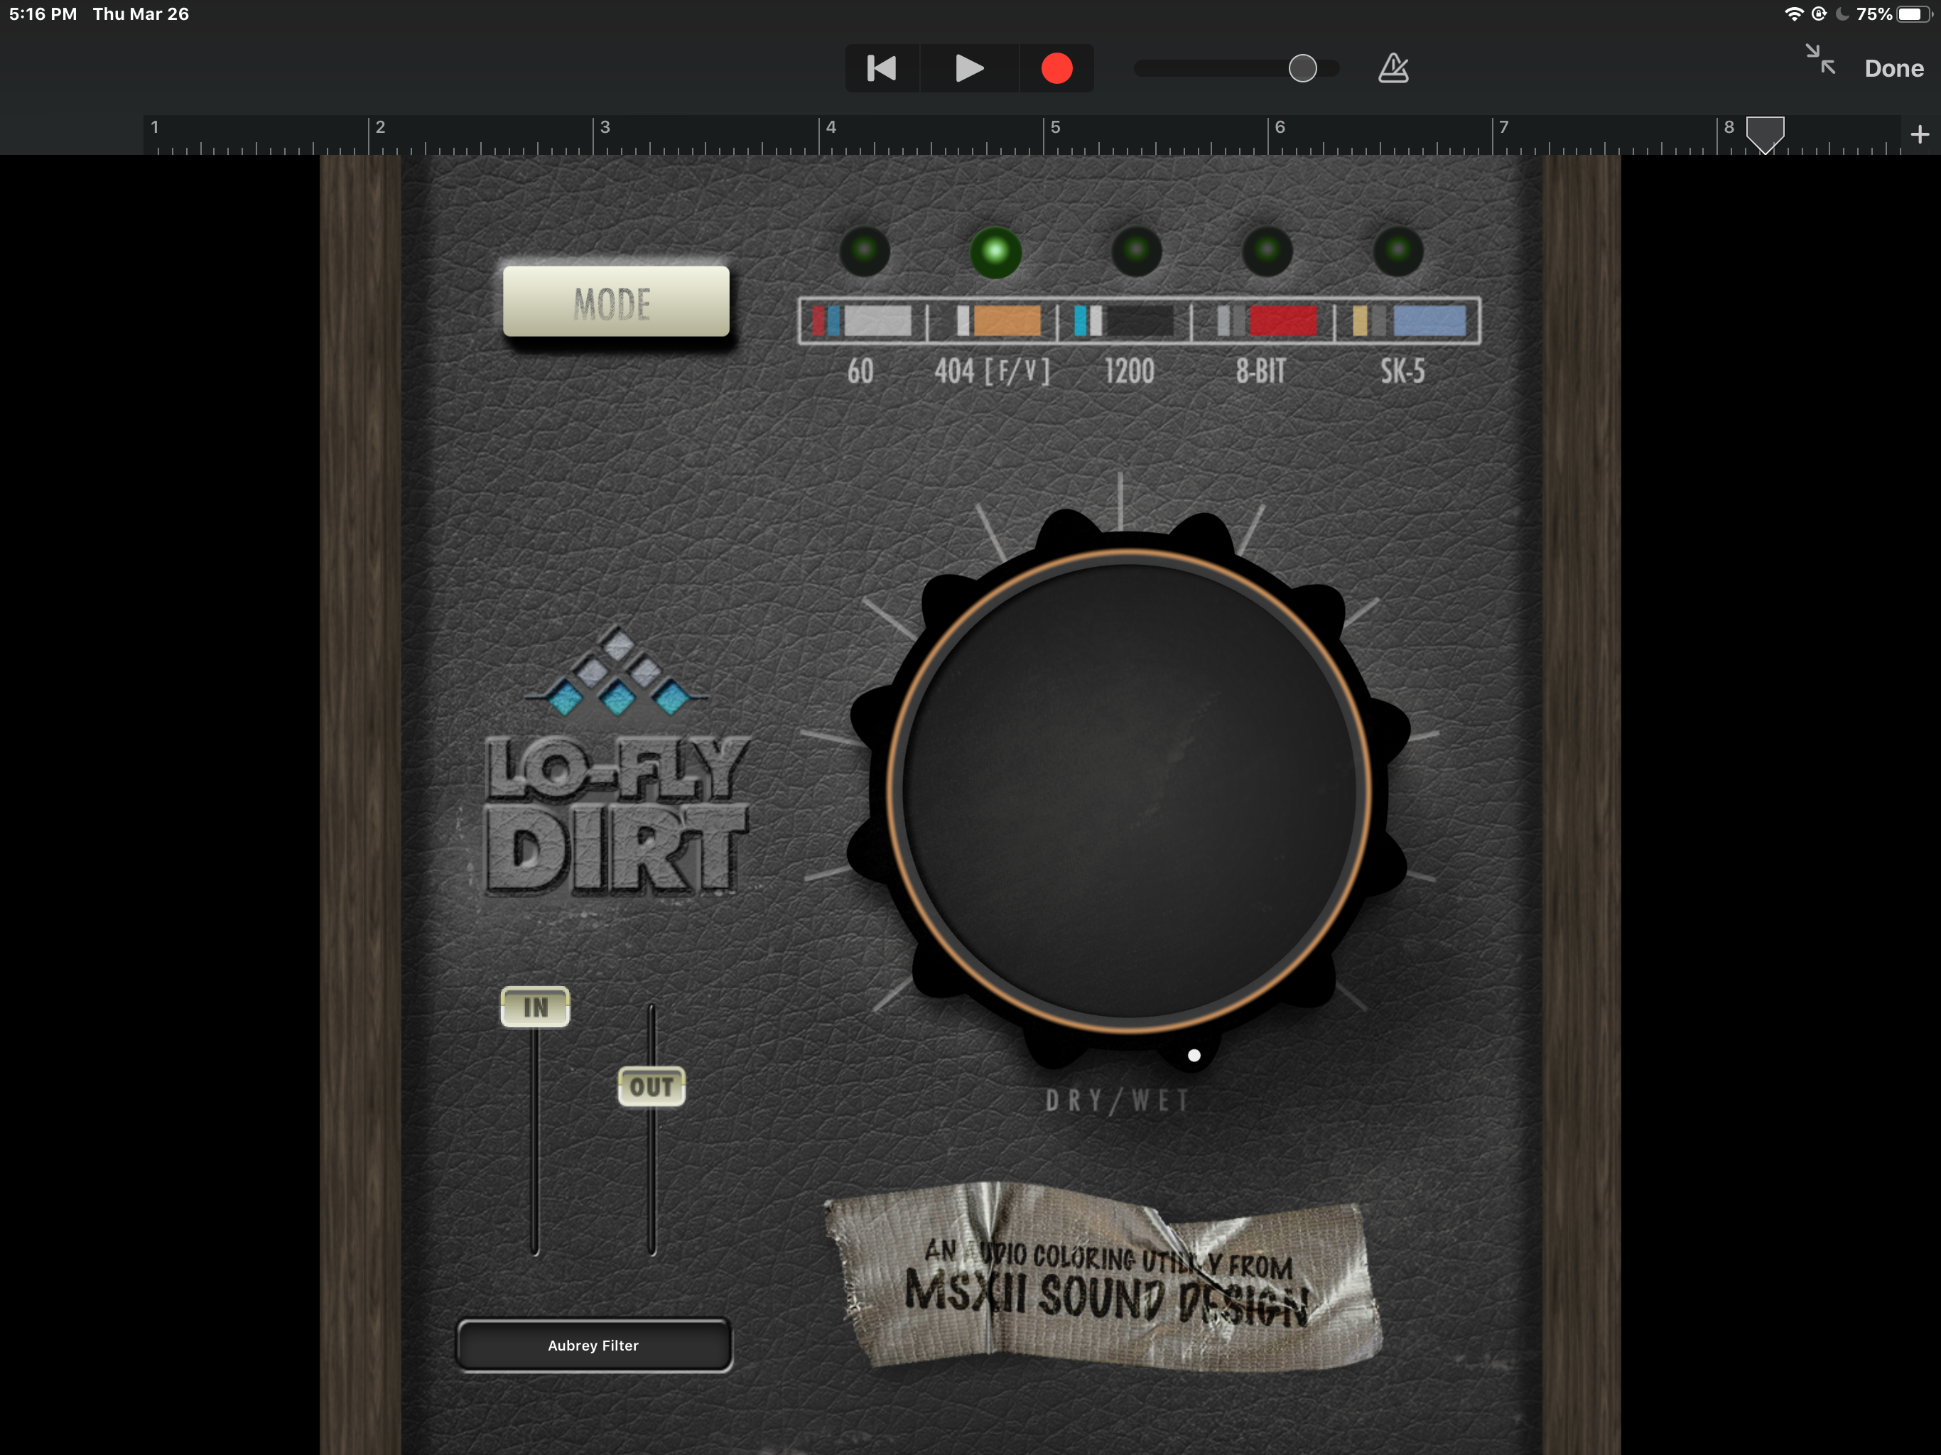Start recording with the red Record button
The height and width of the screenshot is (1455, 1941).
point(1056,68)
